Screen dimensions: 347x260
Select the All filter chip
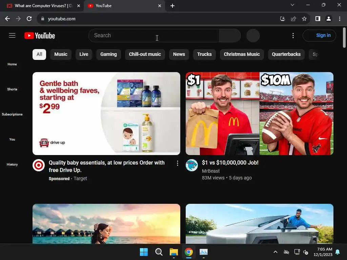[x=39, y=55]
